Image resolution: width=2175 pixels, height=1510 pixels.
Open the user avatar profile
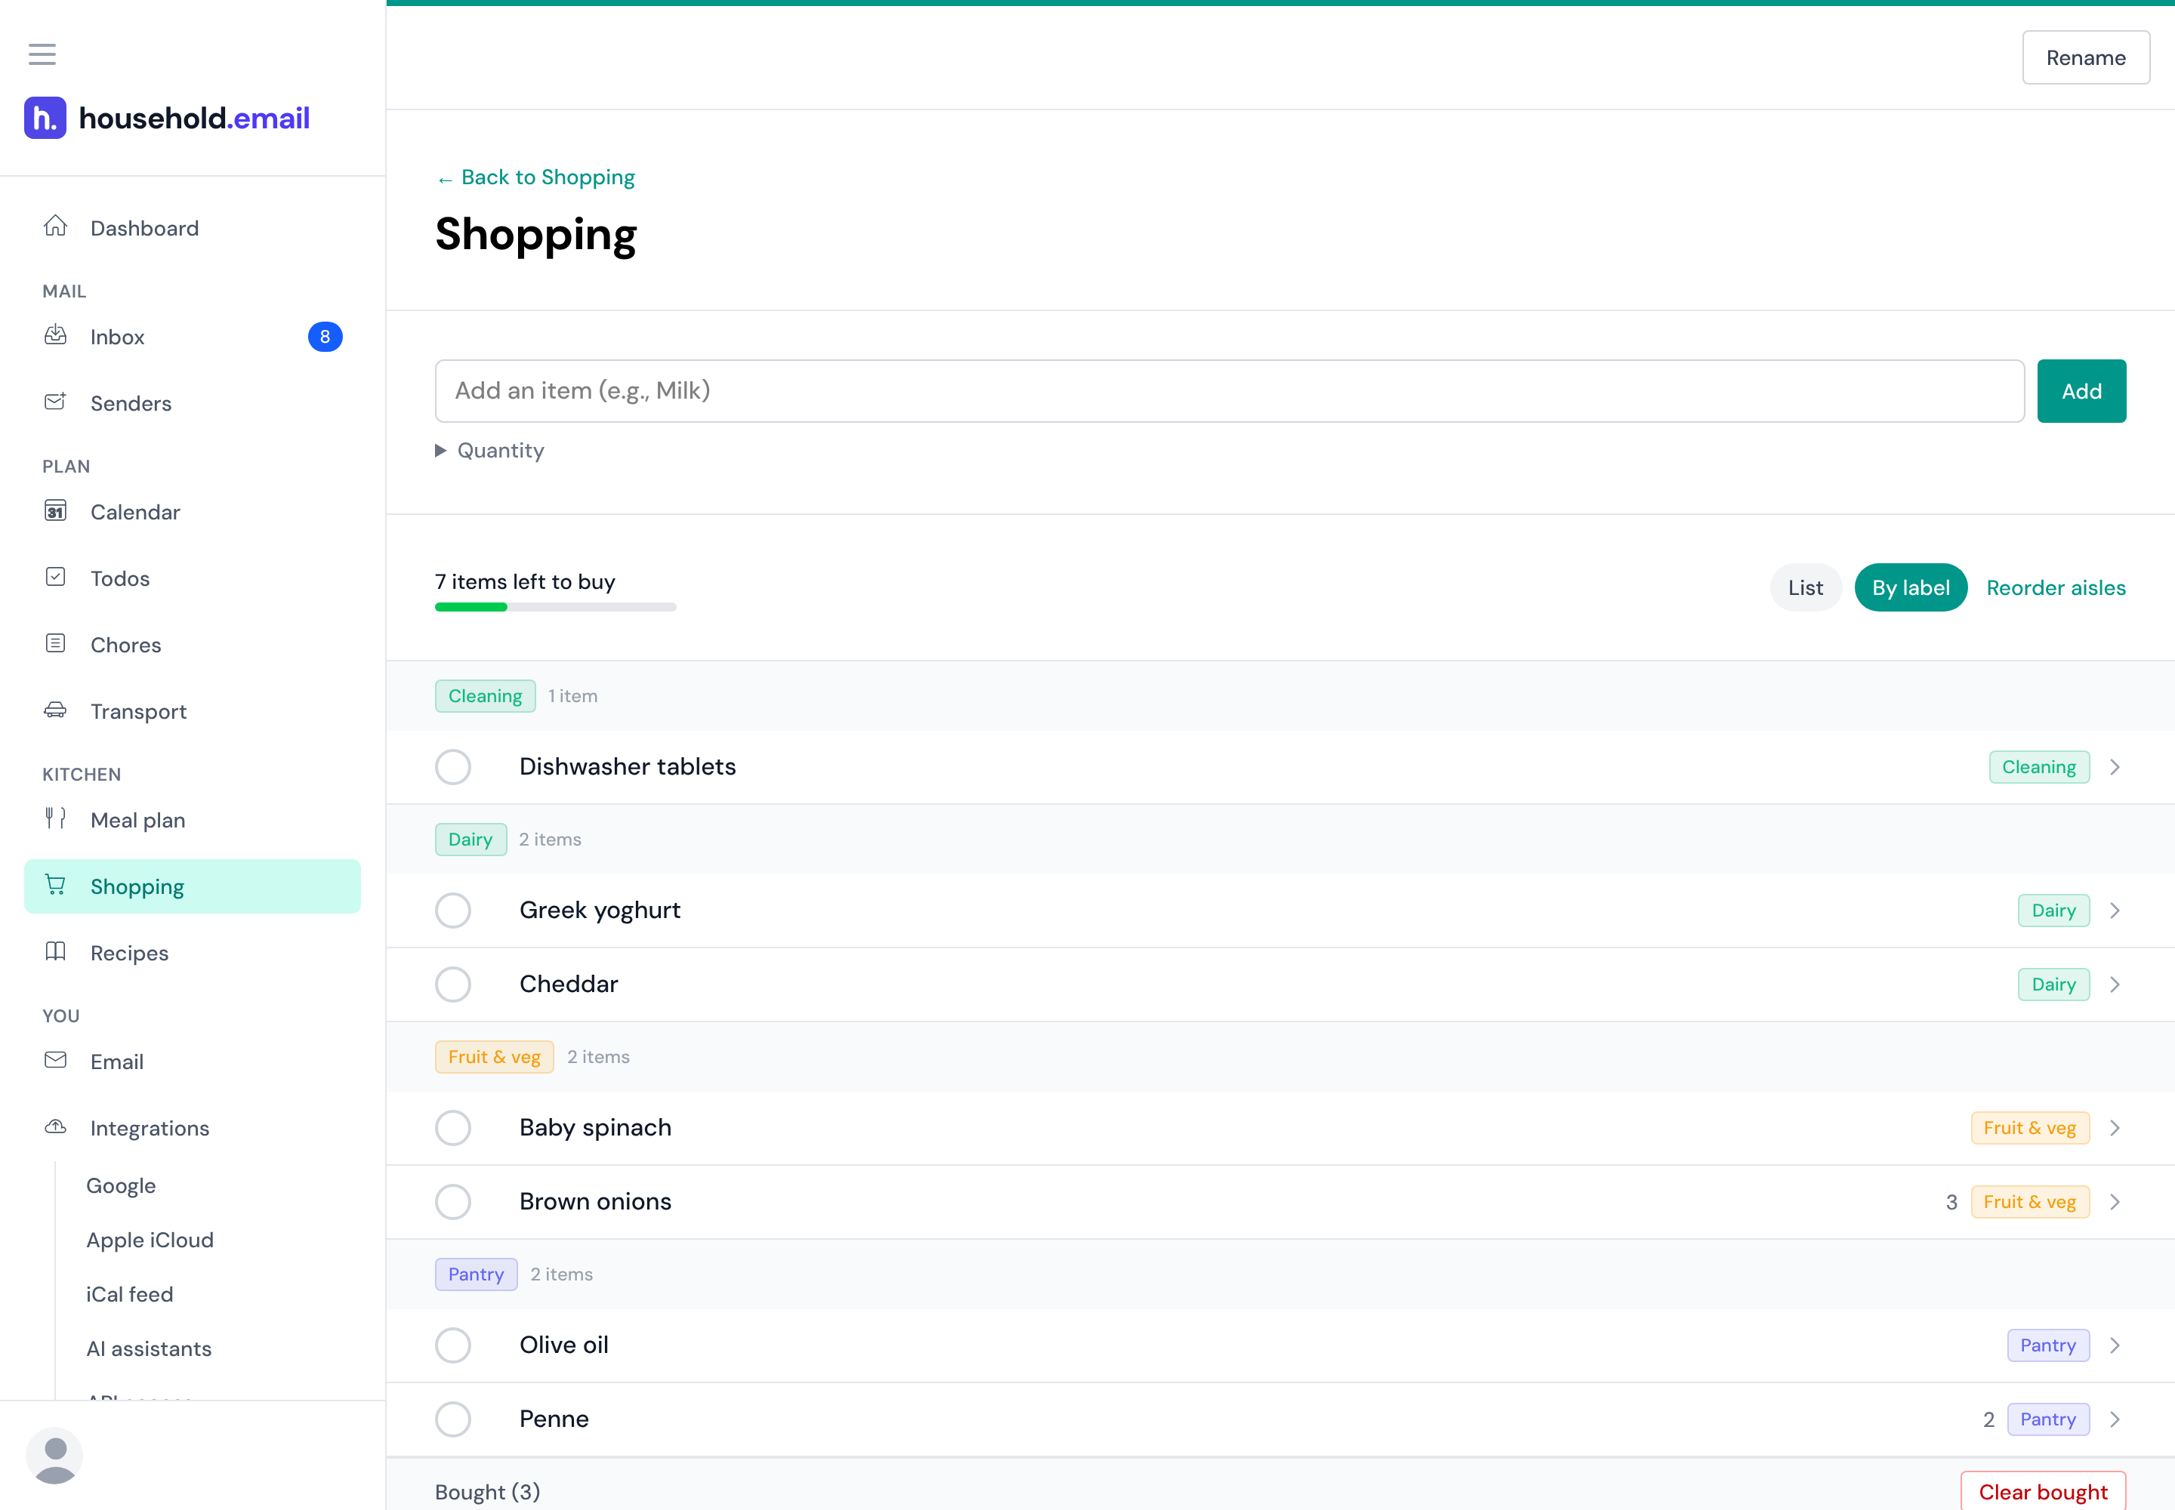(x=54, y=1455)
